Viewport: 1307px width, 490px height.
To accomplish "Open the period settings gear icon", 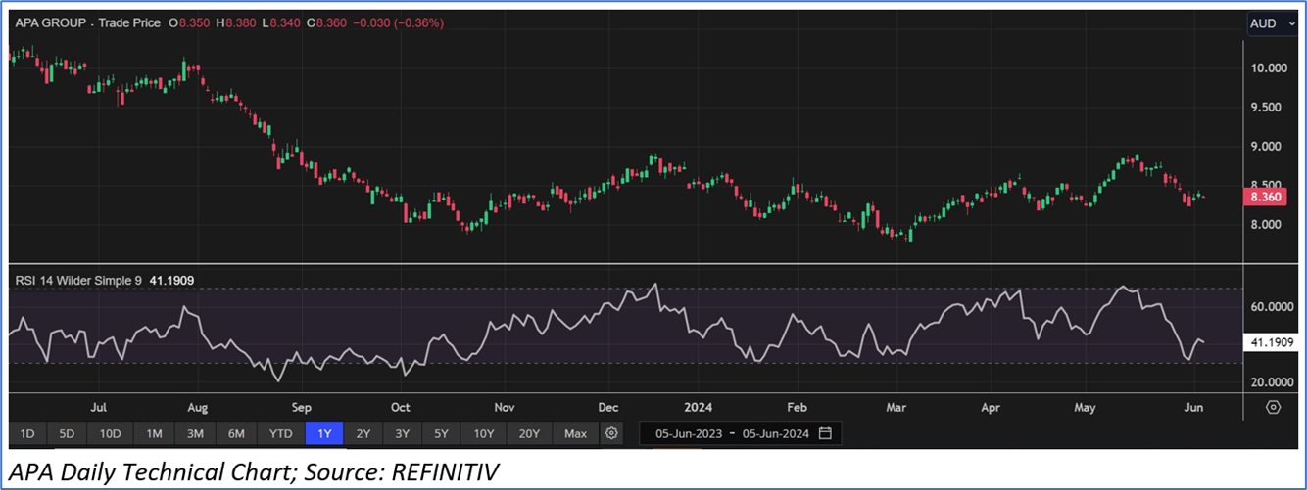I will point(612,433).
